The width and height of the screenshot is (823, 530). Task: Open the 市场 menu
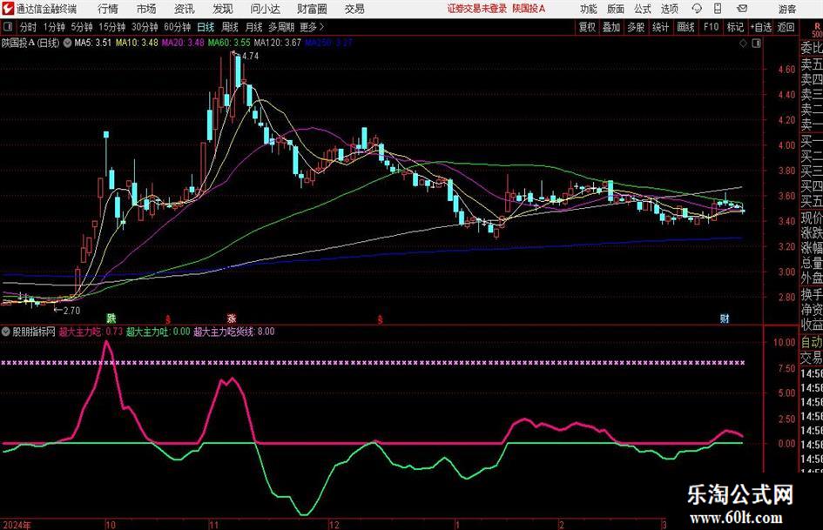(x=146, y=9)
